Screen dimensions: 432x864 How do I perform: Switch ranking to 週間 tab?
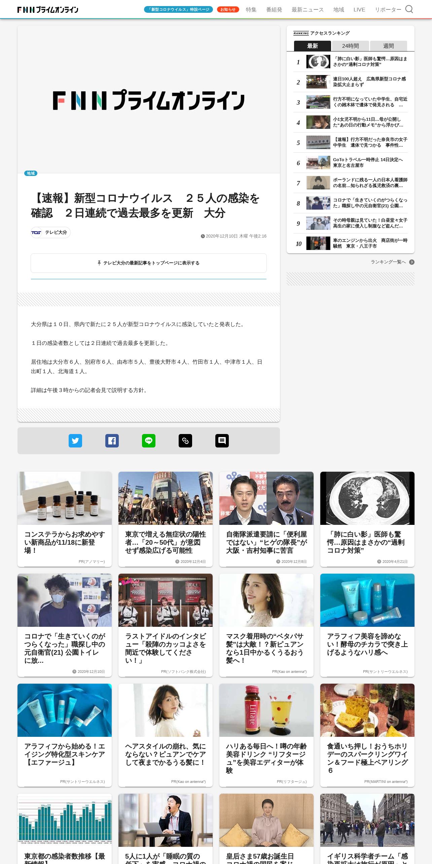pyautogui.click(x=389, y=46)
